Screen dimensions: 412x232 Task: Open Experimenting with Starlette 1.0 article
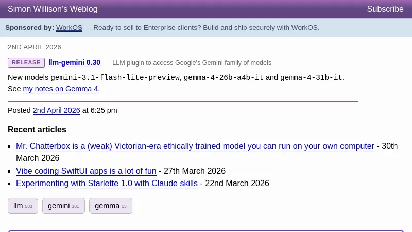click(107, 184)
